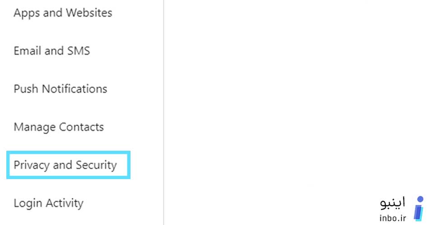Click the inbo.ir watermark link

coord(393,218)
